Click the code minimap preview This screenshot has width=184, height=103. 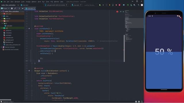[134, 26]
